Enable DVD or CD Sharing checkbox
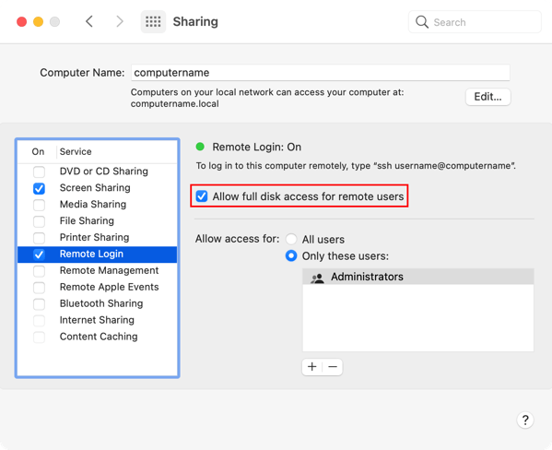The image size is (552, 450). click(x=39, y=172)
